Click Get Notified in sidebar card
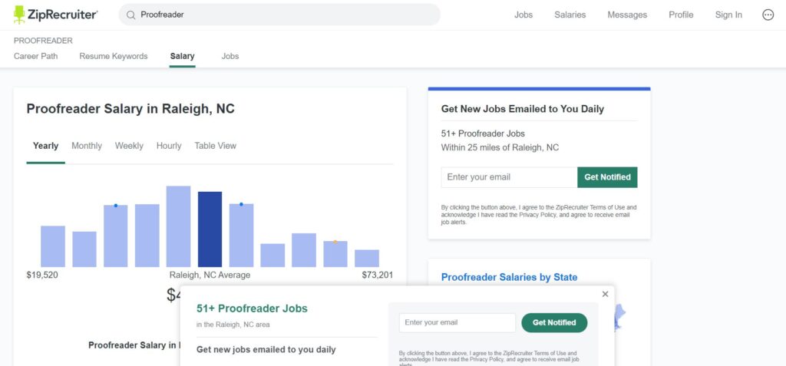 pos(607,177)
